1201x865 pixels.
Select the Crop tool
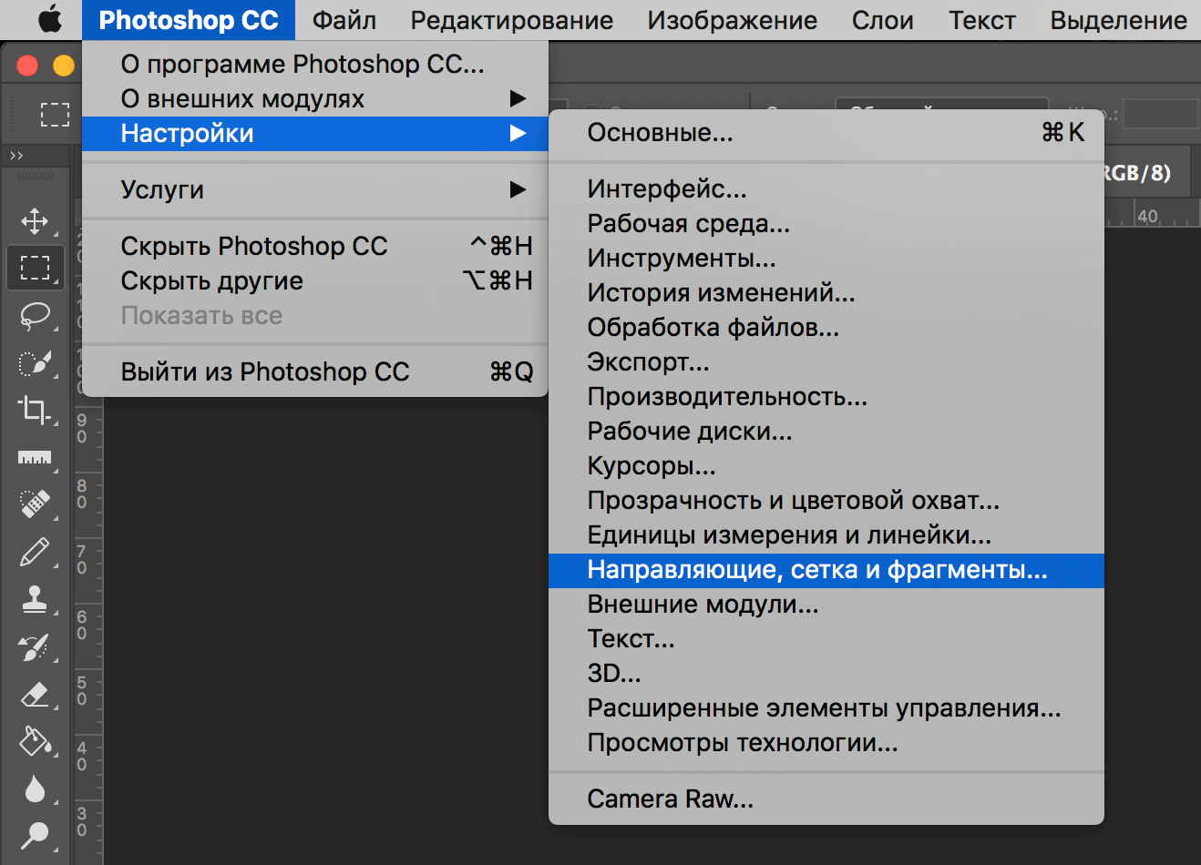coord(35,410)
